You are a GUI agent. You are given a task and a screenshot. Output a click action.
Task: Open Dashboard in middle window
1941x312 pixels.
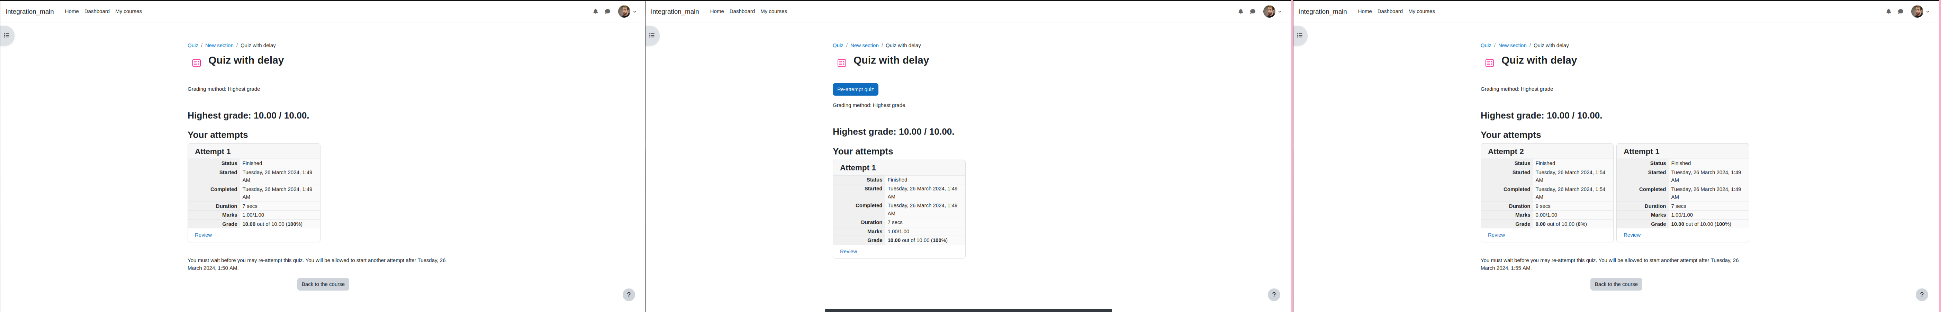741,11
